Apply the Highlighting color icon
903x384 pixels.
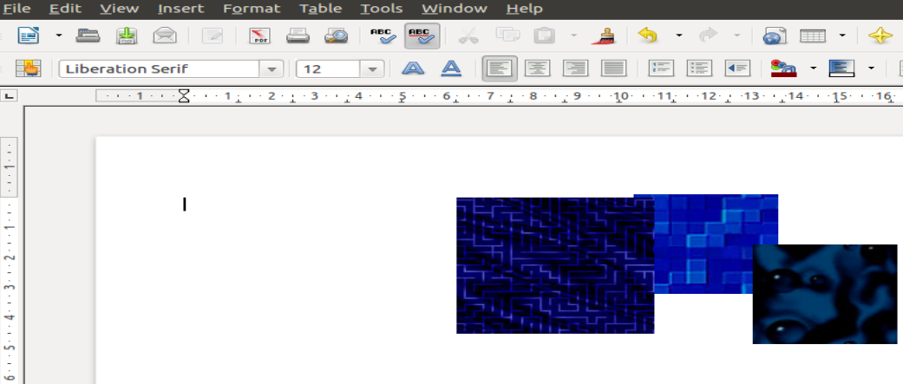841,69
